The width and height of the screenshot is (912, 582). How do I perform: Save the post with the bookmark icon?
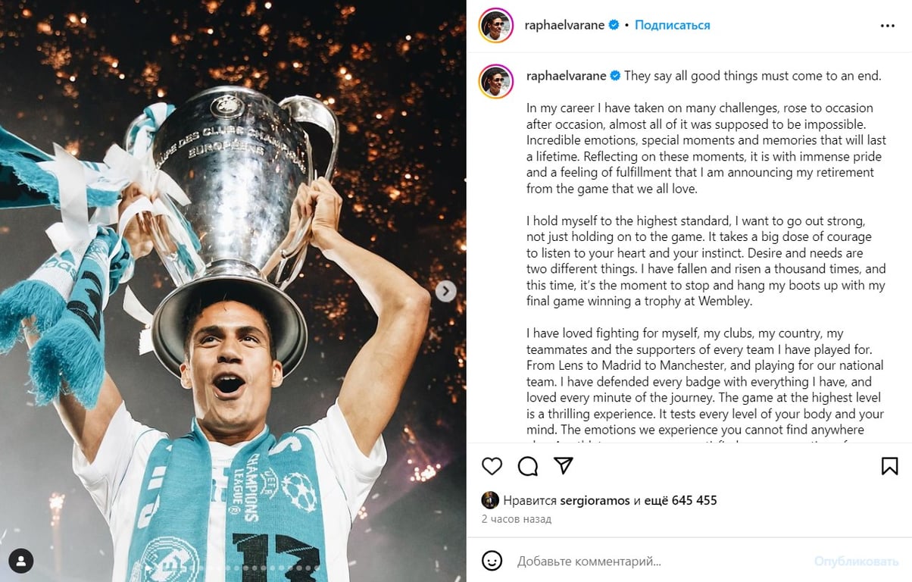point(890,466)
